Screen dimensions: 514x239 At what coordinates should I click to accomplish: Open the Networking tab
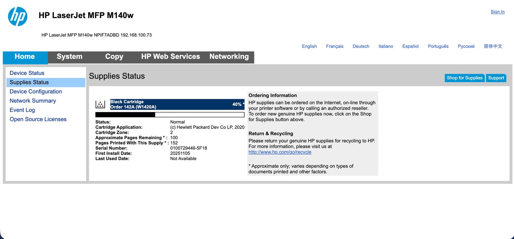229,57
